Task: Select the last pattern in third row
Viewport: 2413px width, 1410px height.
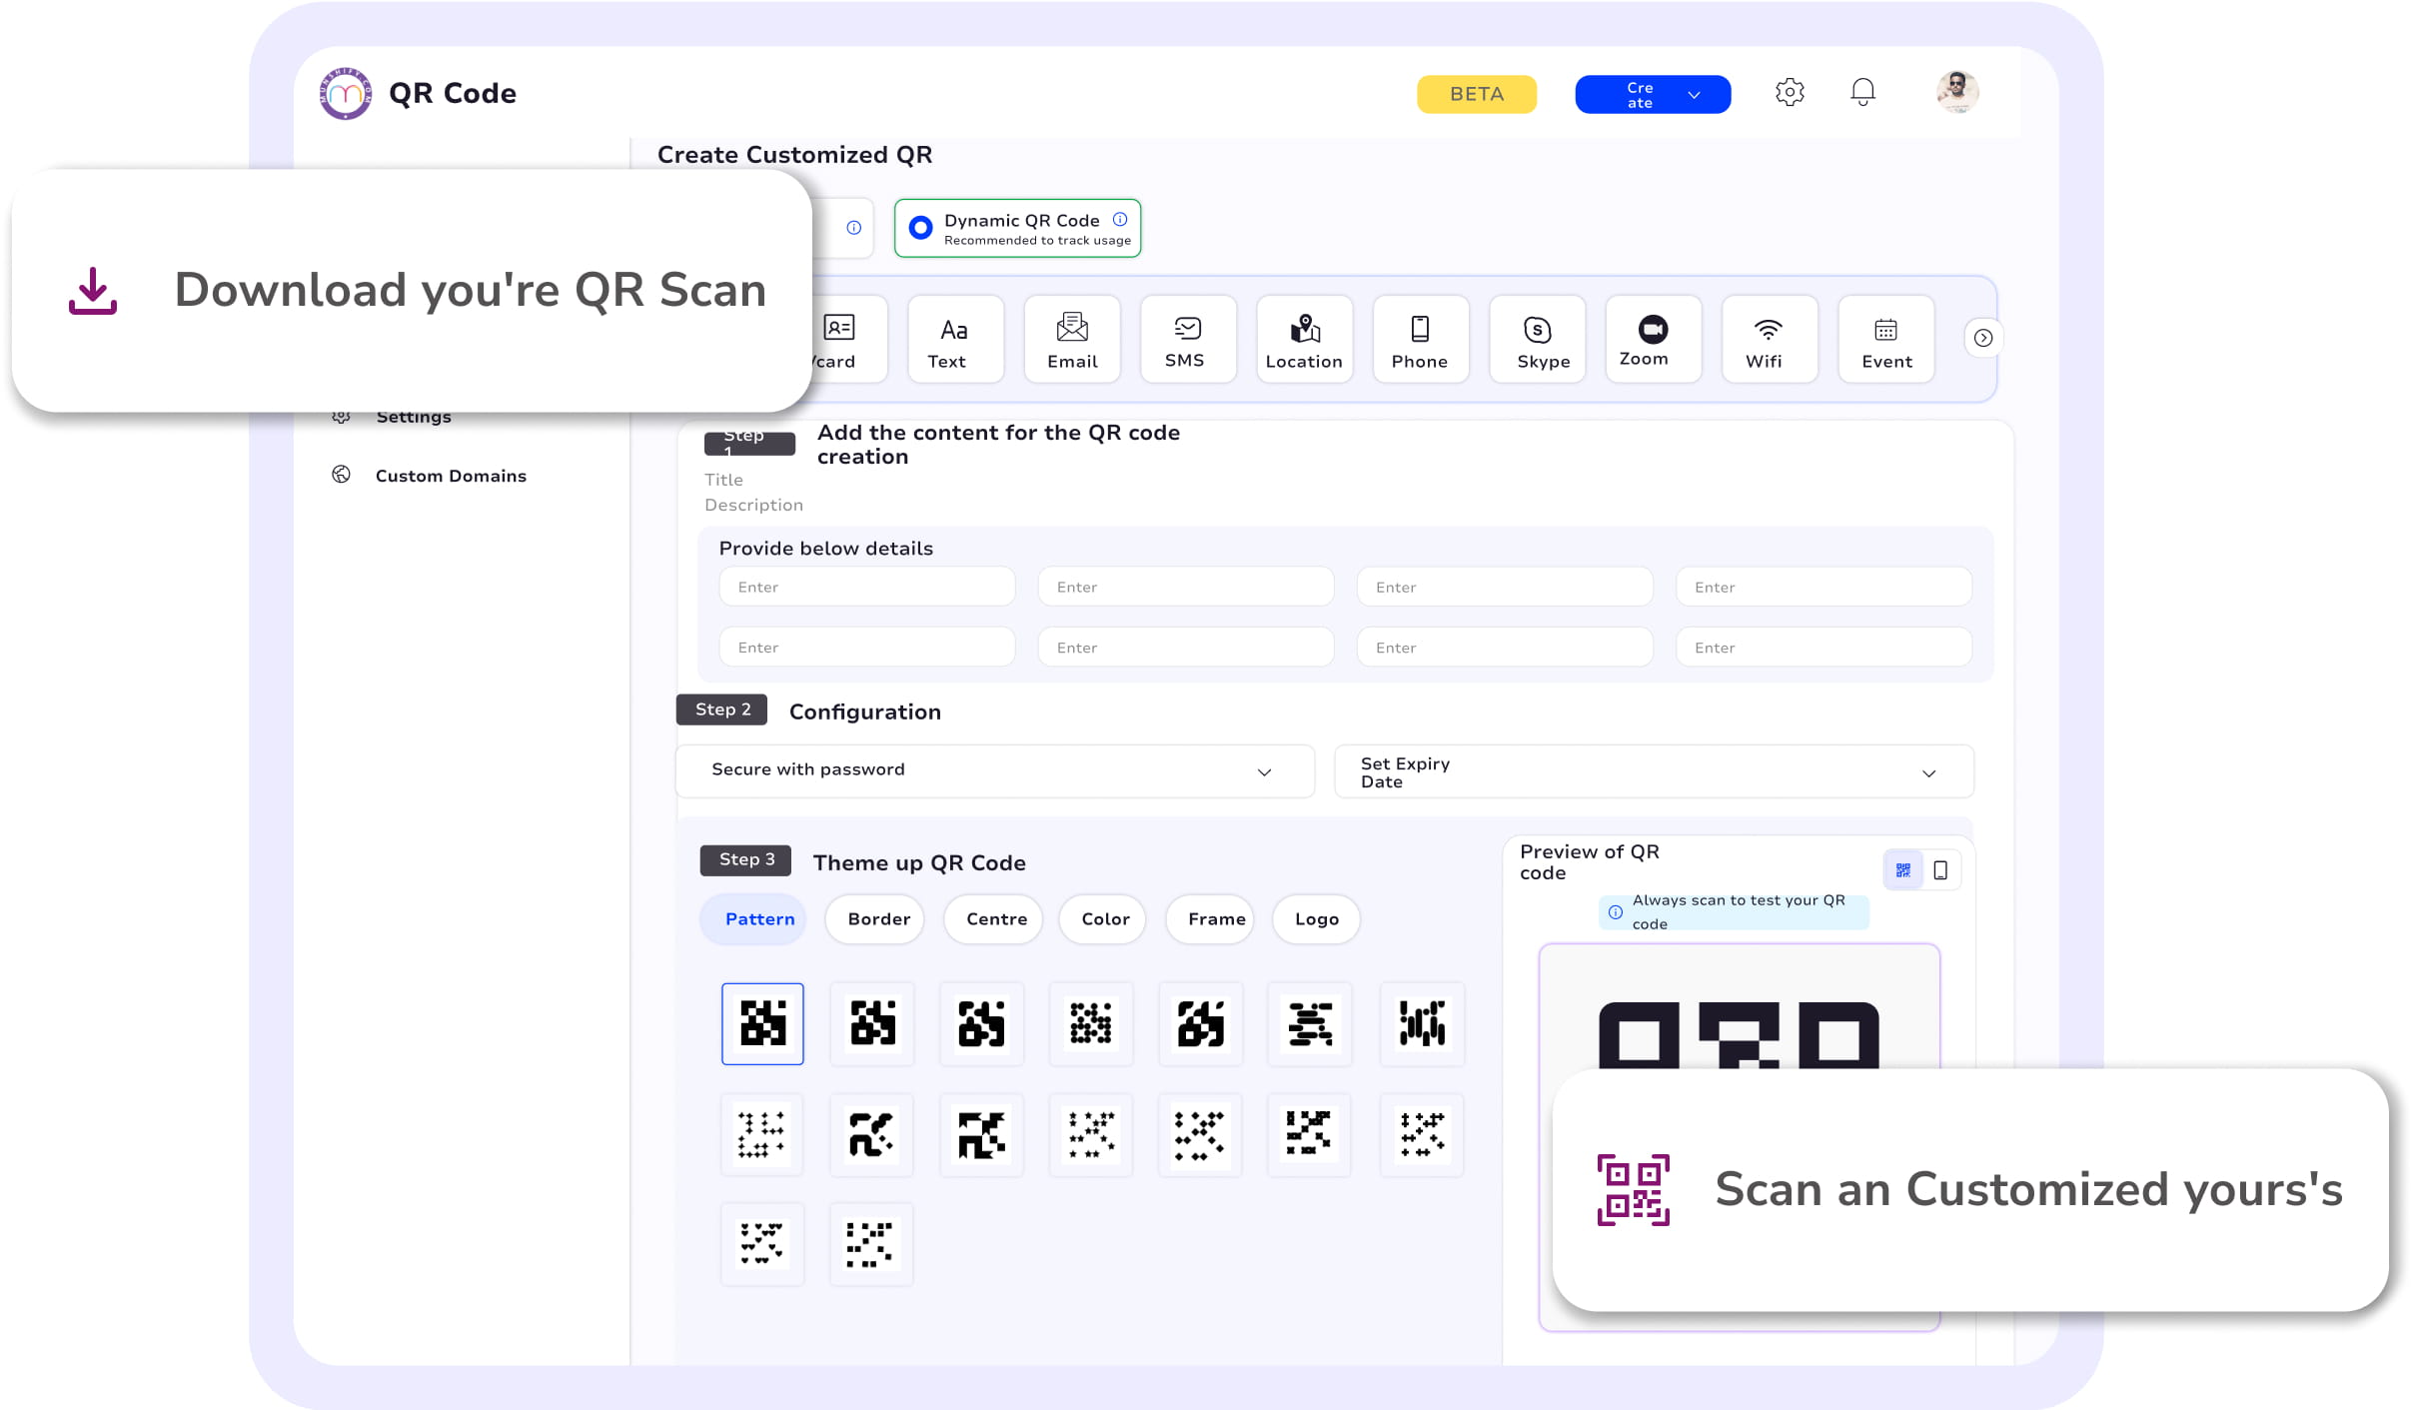Action: point(872,1243)
